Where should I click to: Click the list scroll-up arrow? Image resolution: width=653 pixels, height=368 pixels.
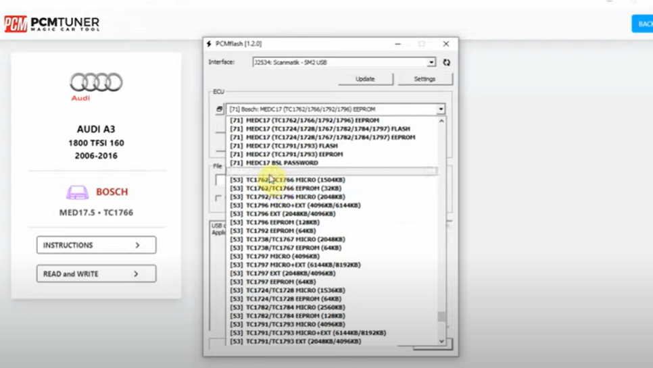point(441,121)
